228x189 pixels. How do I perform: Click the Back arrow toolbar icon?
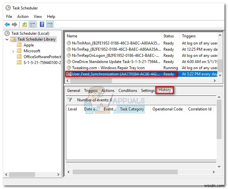coord(7,24)
